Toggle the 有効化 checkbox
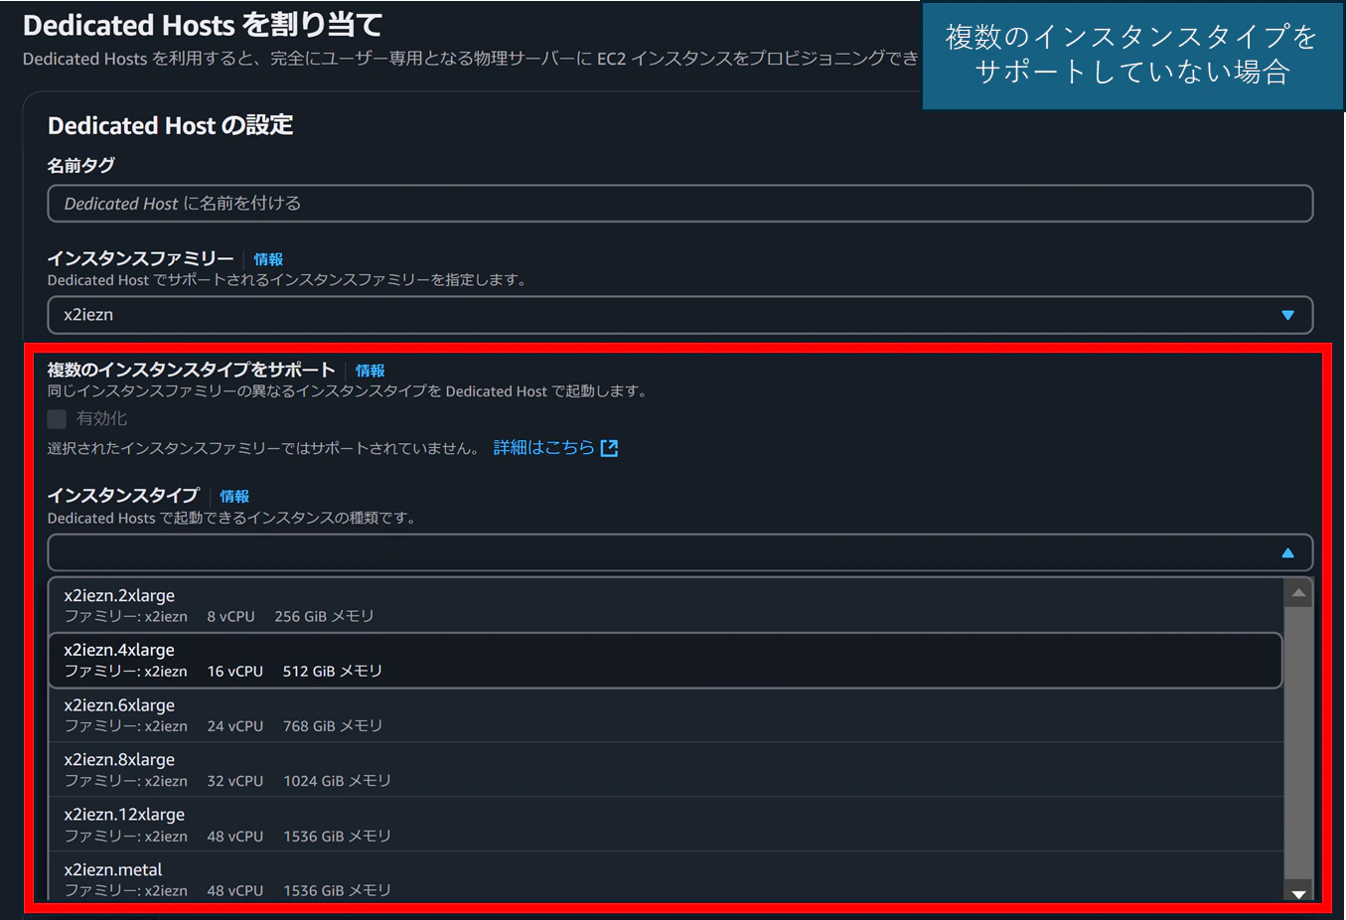Viewport: 1346px width, 920px height. click(x=58, y=419)
